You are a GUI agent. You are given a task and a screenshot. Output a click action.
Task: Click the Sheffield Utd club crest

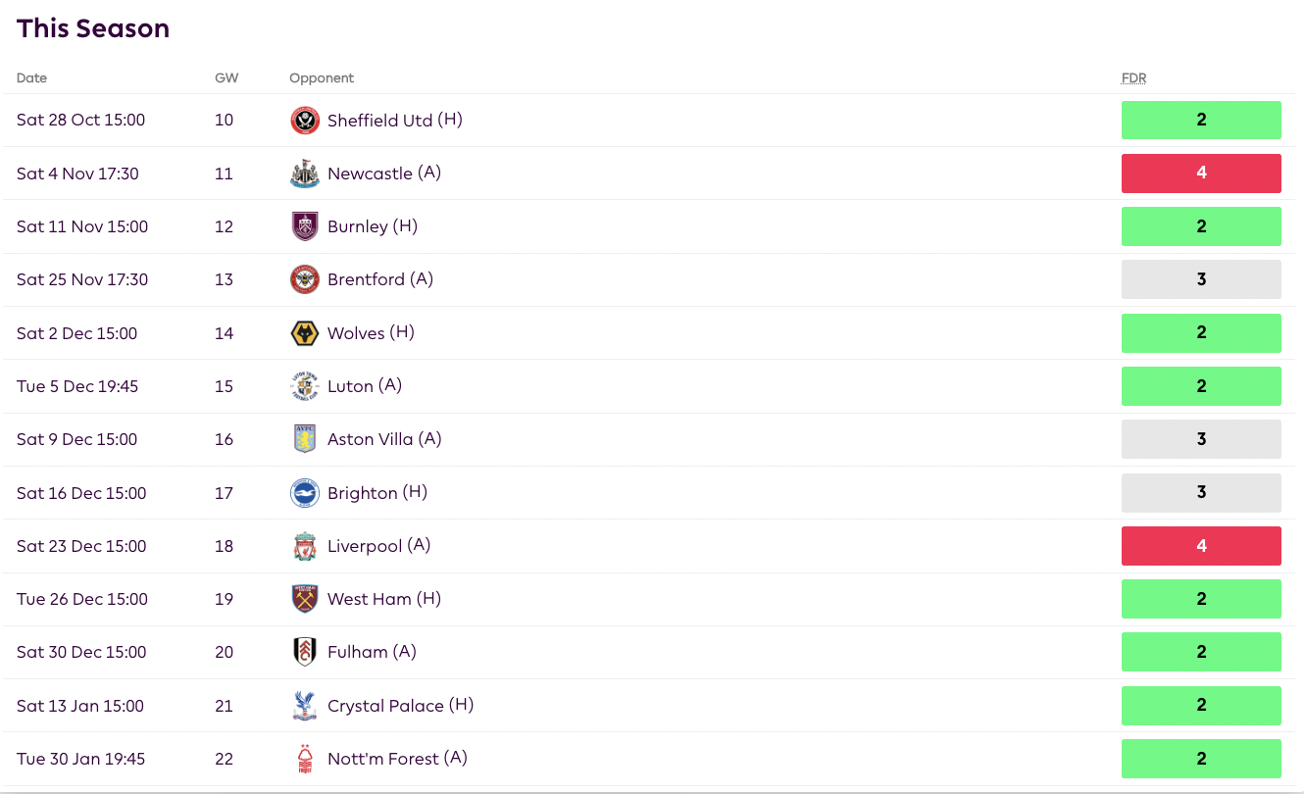click(x=305, y=121)
